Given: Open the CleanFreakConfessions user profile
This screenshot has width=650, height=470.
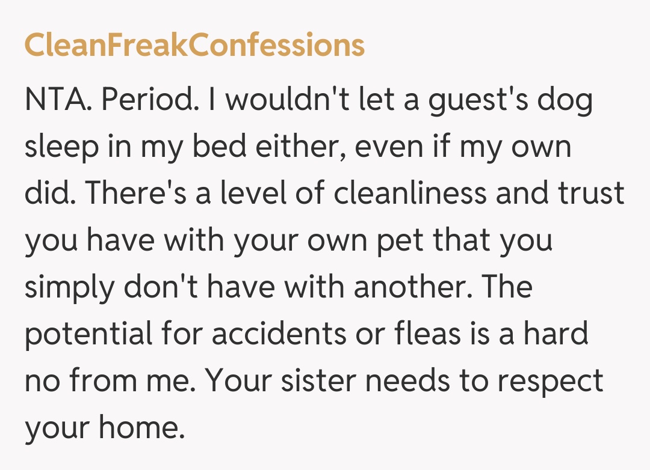Looking at the screenshot, I should (x=194, y=45).
